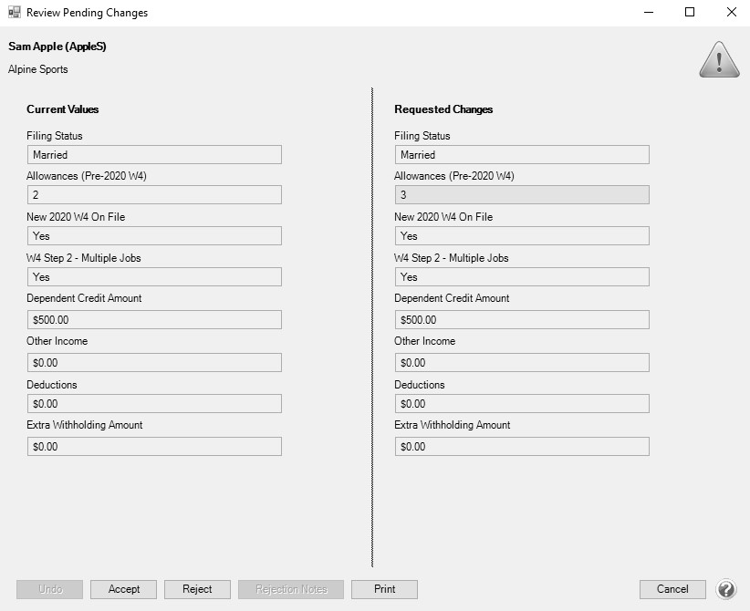Click the current Filing Status Married field
This screenshot has height=611, width=750.
coord(154,155)
